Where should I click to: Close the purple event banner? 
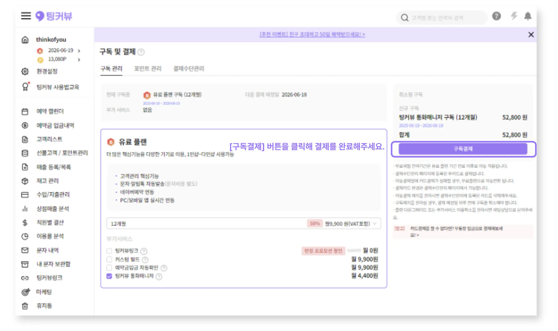click(x=531, y=35)
